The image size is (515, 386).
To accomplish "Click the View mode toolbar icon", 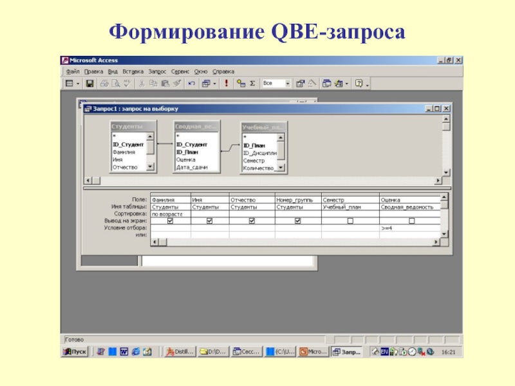I will [x=70, y=84].
